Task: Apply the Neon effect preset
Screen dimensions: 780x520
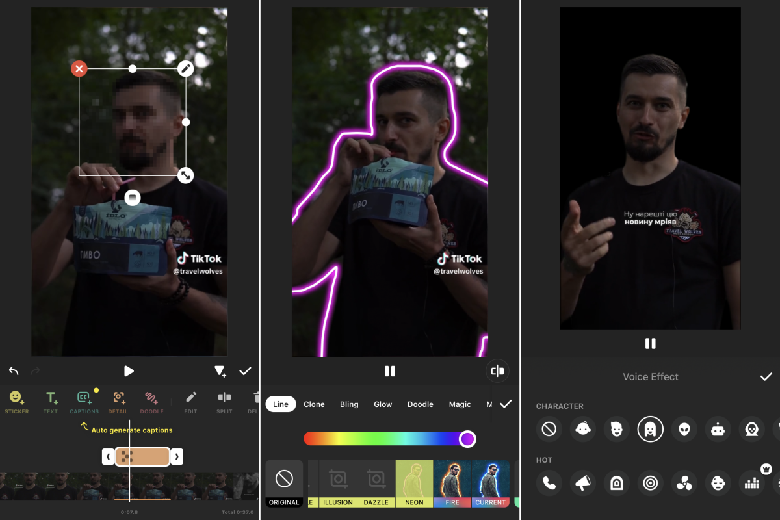Action: coord(414,484)
